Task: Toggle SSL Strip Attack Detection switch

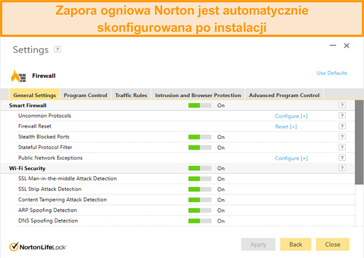Action: pyautogui.click(x=200, y=189)
